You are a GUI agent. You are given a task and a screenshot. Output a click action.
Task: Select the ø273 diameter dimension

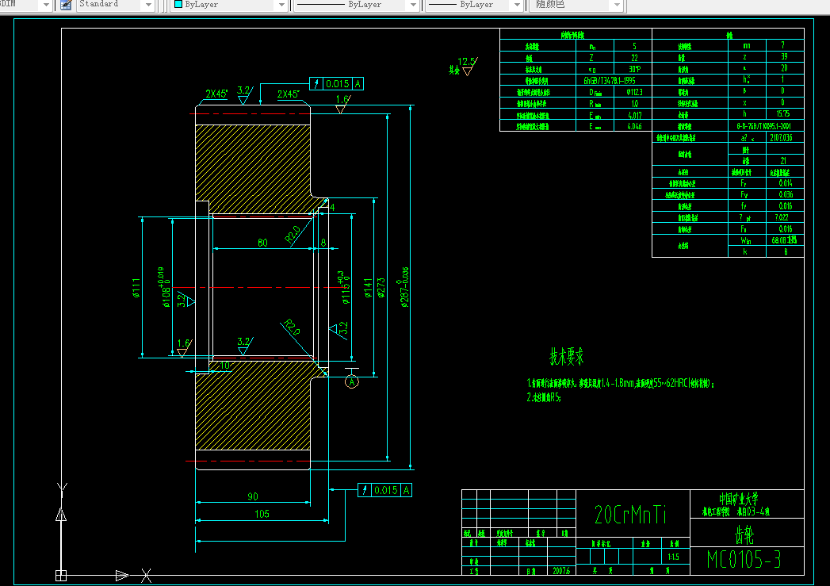[x=381, y=287]
